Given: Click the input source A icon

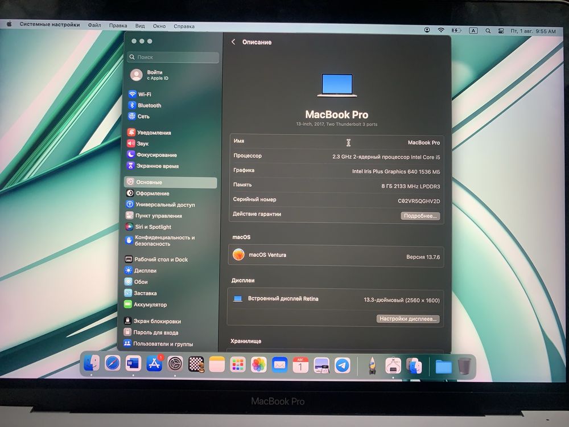Looking at the screenshot, I should (473, 31).
